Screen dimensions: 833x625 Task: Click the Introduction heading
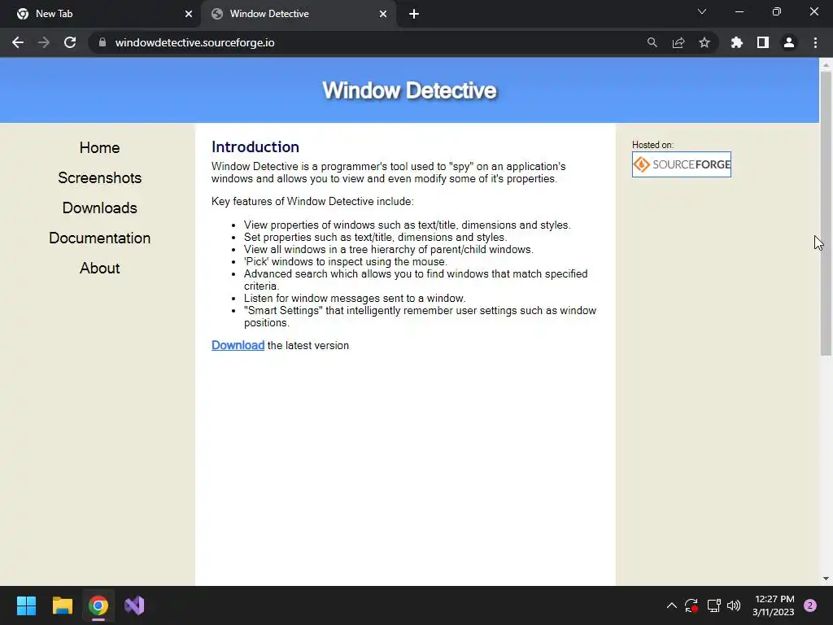(x=255, y=146)
